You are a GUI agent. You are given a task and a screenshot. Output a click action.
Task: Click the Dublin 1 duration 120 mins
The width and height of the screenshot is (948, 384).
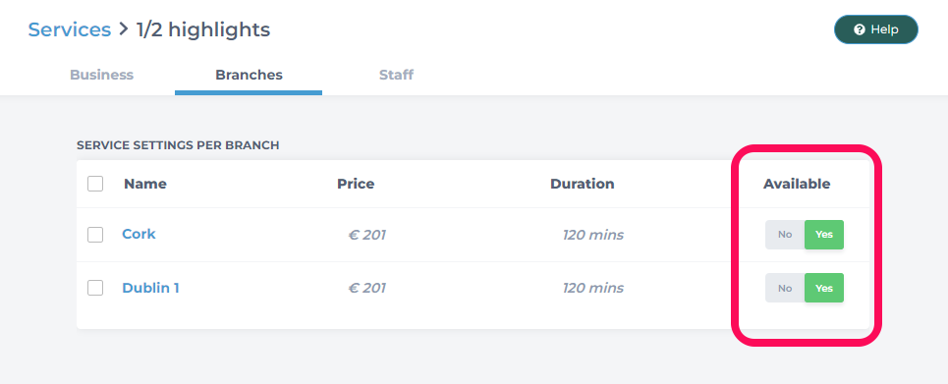(x=593, y=288)
